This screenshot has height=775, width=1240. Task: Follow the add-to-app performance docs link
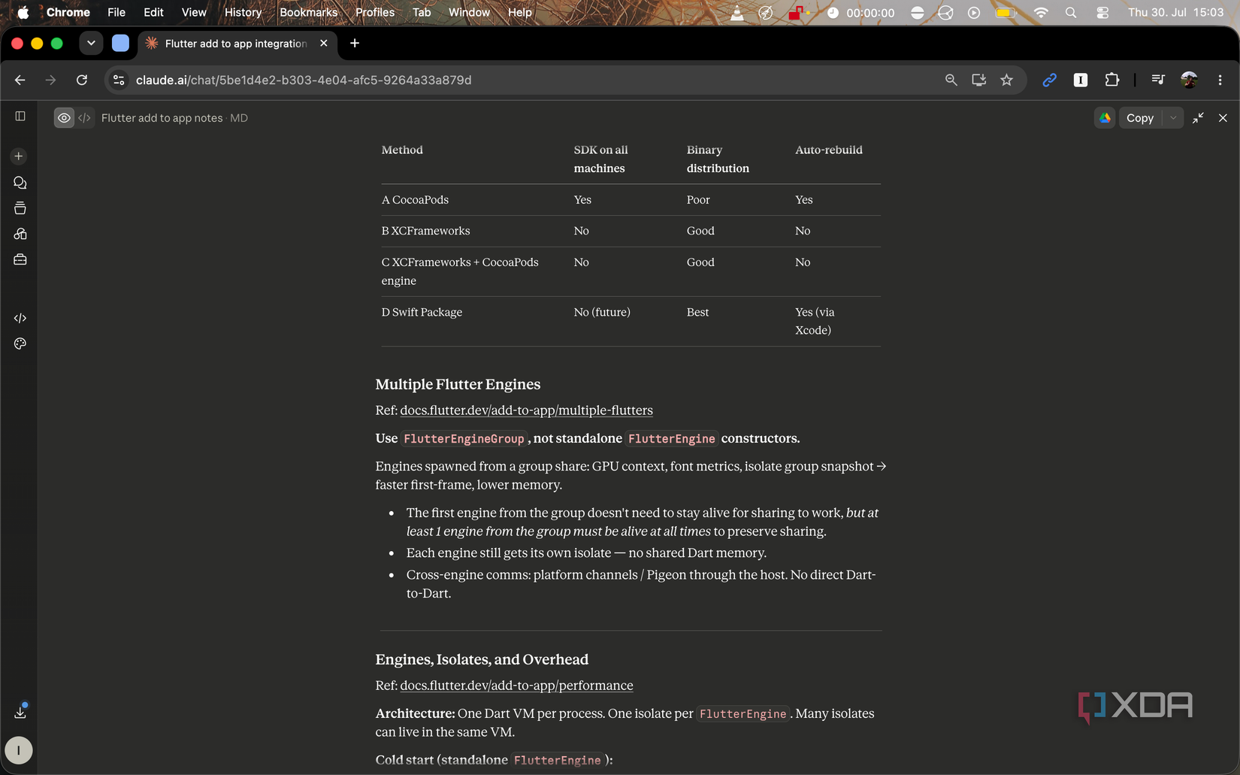tap(516, 686)
